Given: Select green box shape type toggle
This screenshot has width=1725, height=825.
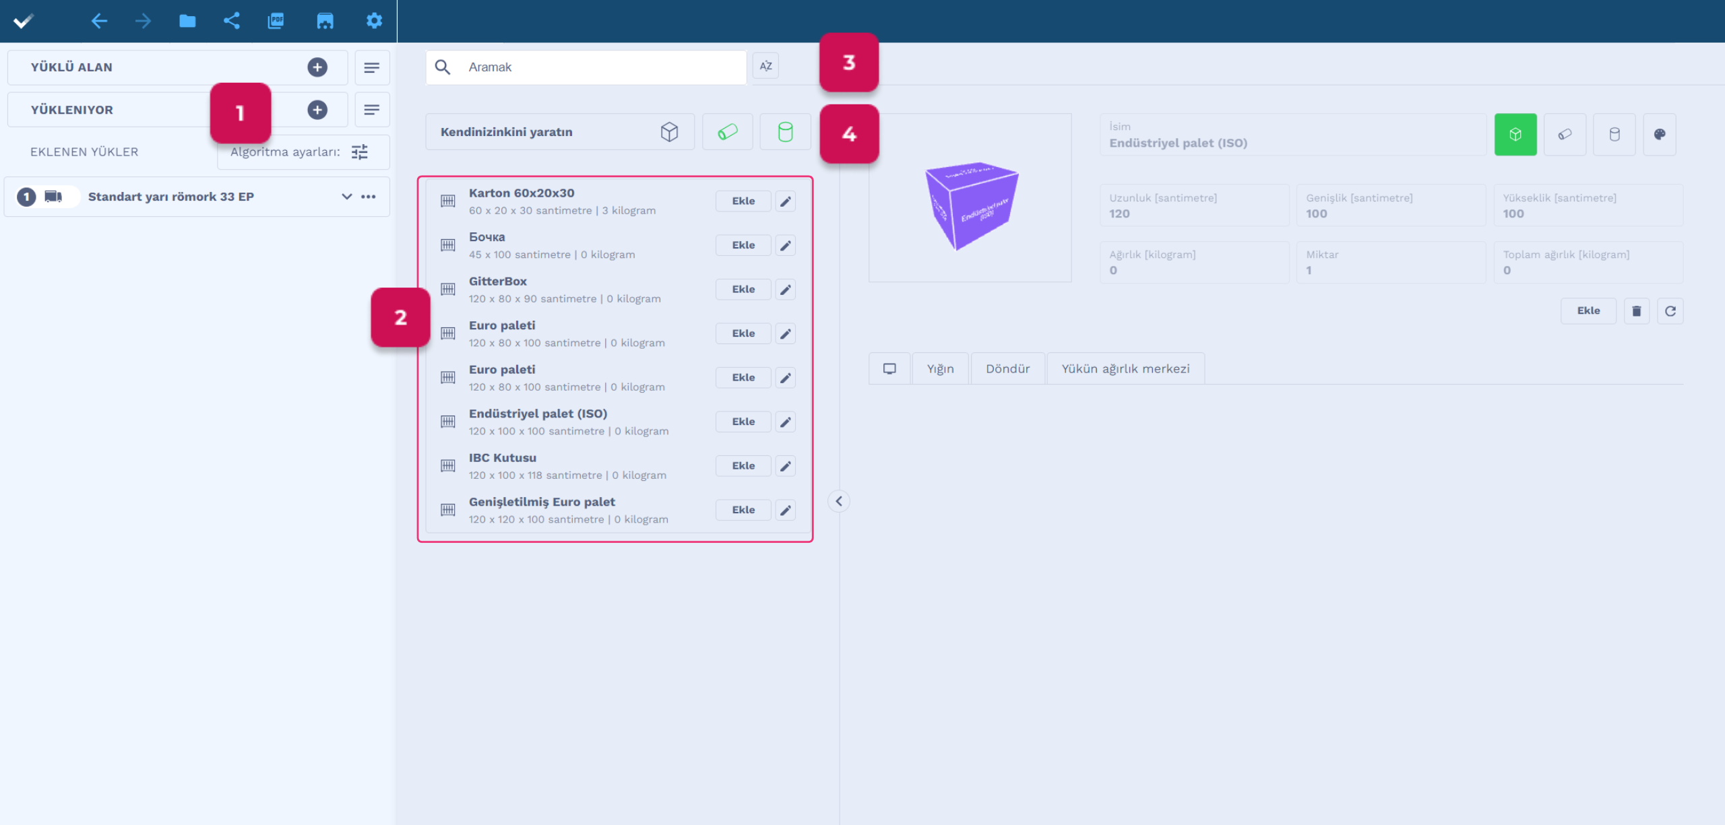Looking at the screenshot, I should click(x=1515, y=135).
